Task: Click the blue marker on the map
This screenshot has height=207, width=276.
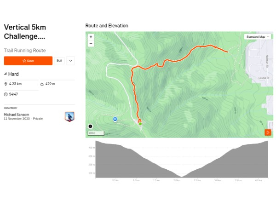Action: (x=115, y=119)
